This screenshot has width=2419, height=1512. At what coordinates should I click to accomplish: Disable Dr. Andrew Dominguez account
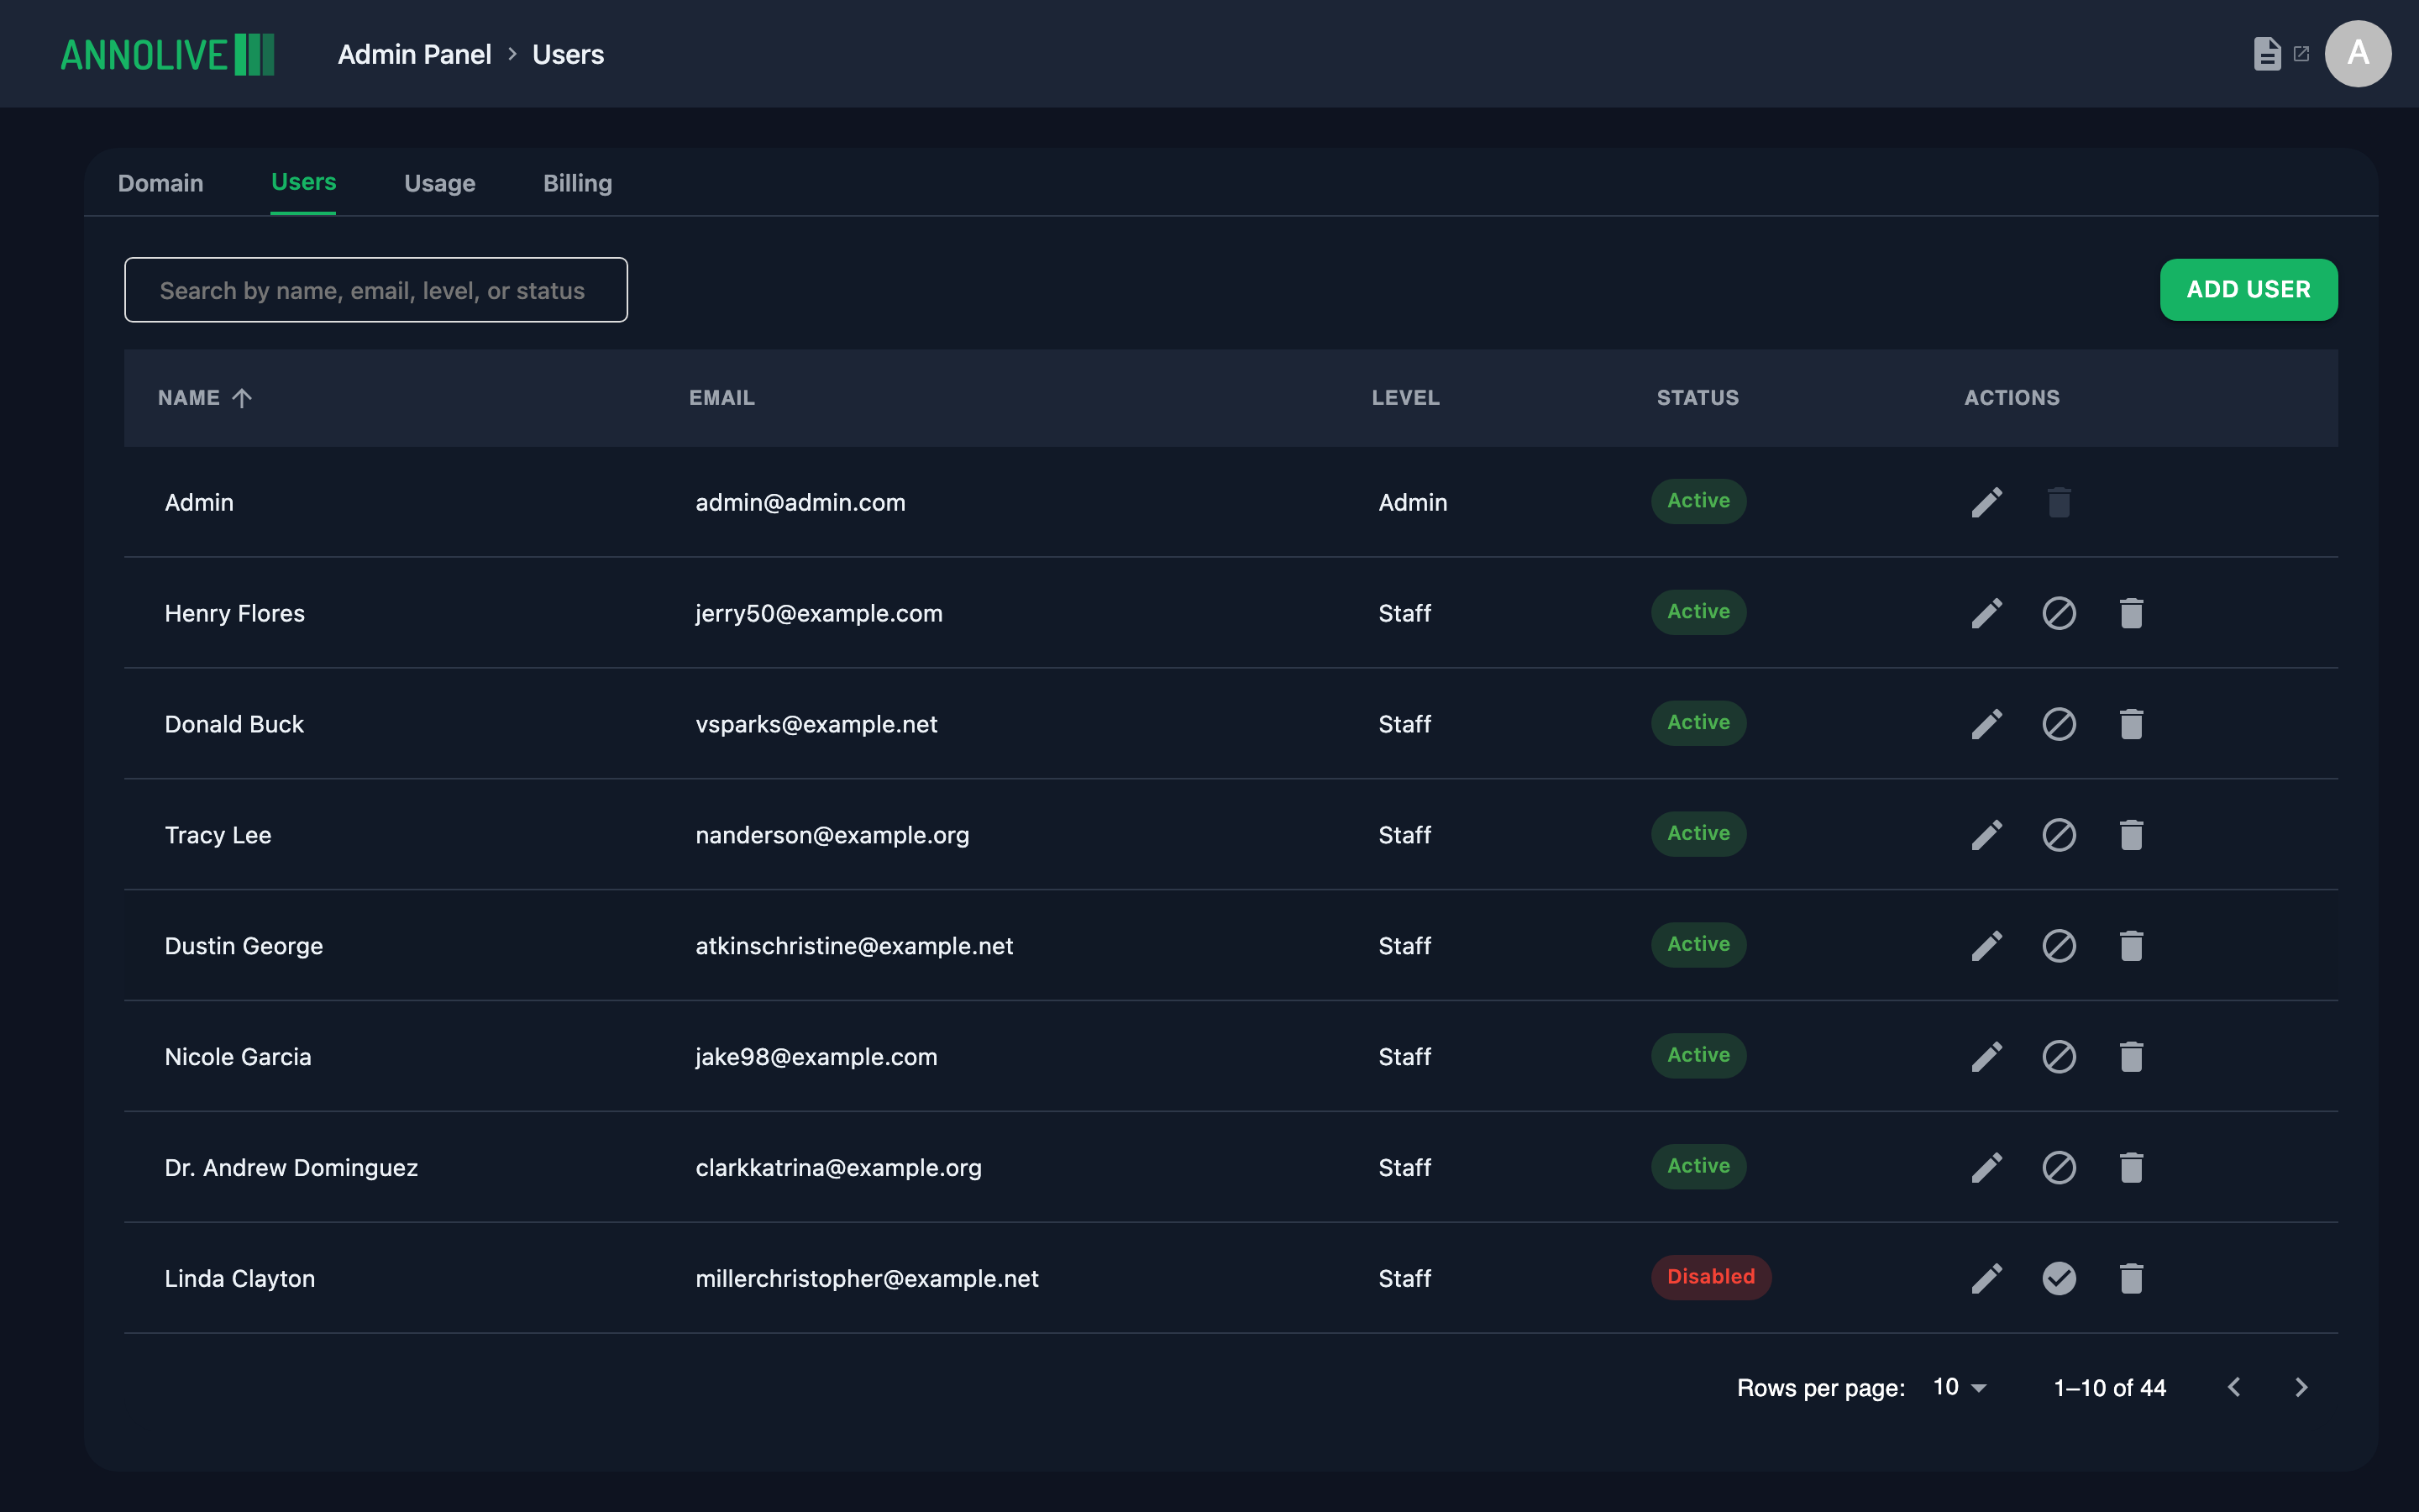click(2058, 1168)
